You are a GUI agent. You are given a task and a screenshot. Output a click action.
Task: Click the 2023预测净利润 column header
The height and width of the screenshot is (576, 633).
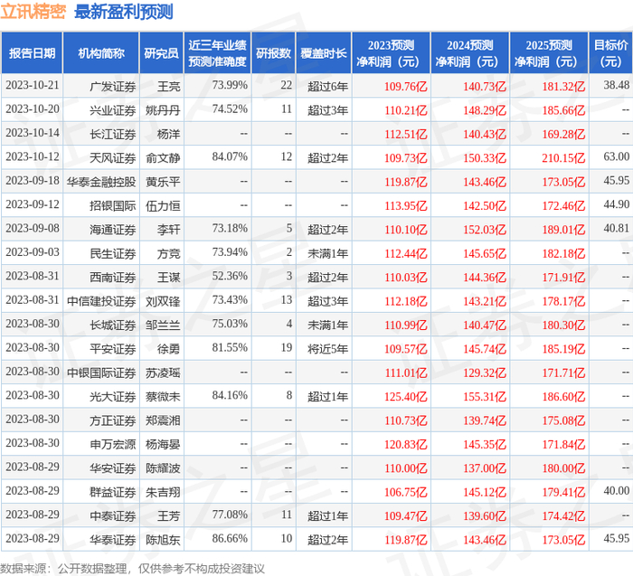pyautogui.click(x=391, y=52)
